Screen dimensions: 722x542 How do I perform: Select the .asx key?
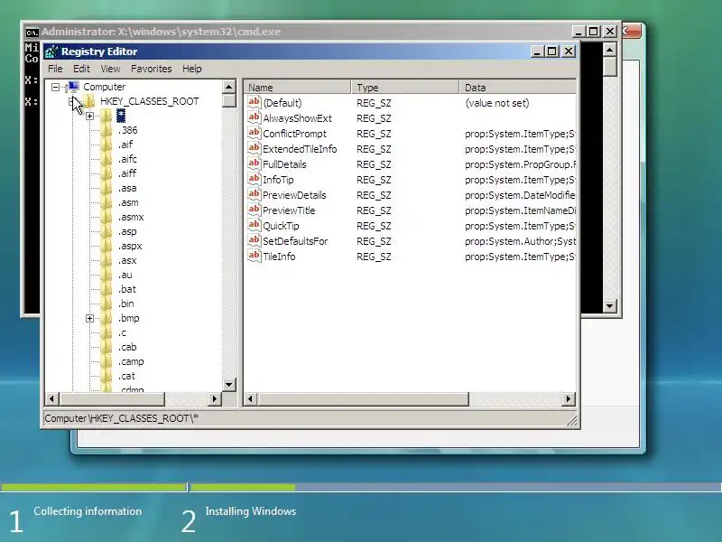click(127, 260)
